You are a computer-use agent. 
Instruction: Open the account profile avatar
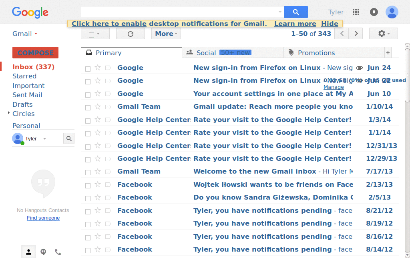(392, 12)
